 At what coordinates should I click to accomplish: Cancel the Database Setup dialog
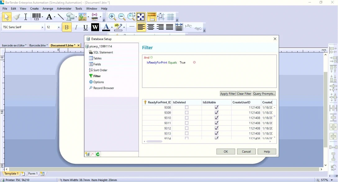[x=246, y=151]
